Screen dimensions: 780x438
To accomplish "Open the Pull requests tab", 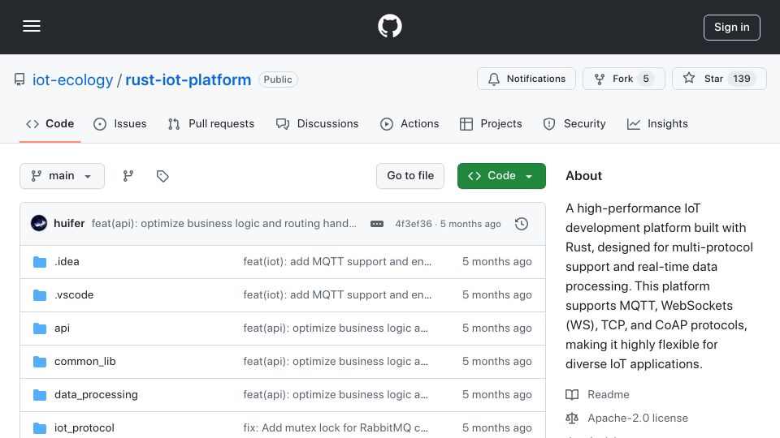I will 211,123.
